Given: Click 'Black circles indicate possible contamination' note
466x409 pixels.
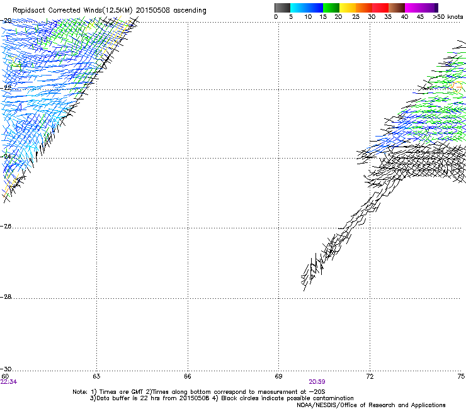Looking at the screenshot, I should tap(287, 398).
